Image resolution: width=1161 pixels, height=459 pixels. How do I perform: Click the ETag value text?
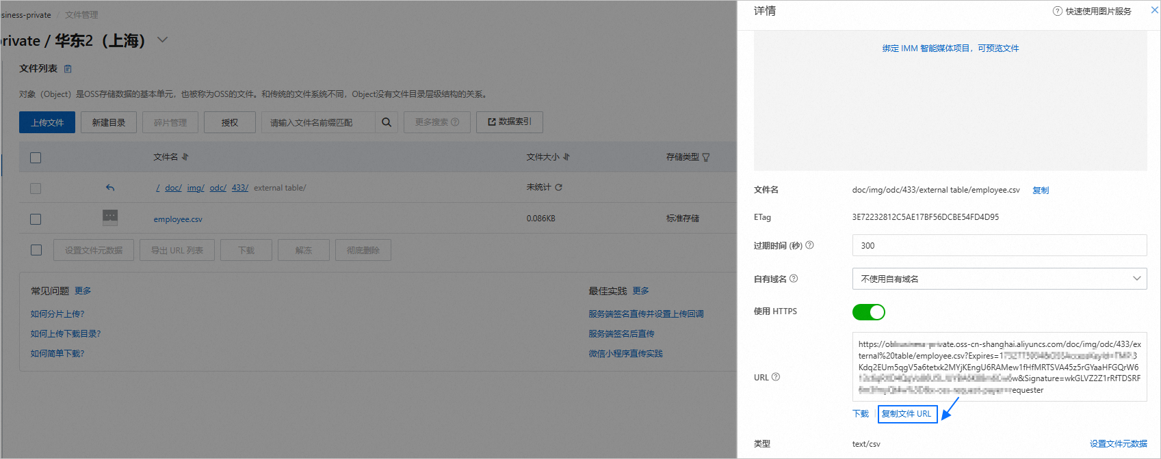click(925, 217)
